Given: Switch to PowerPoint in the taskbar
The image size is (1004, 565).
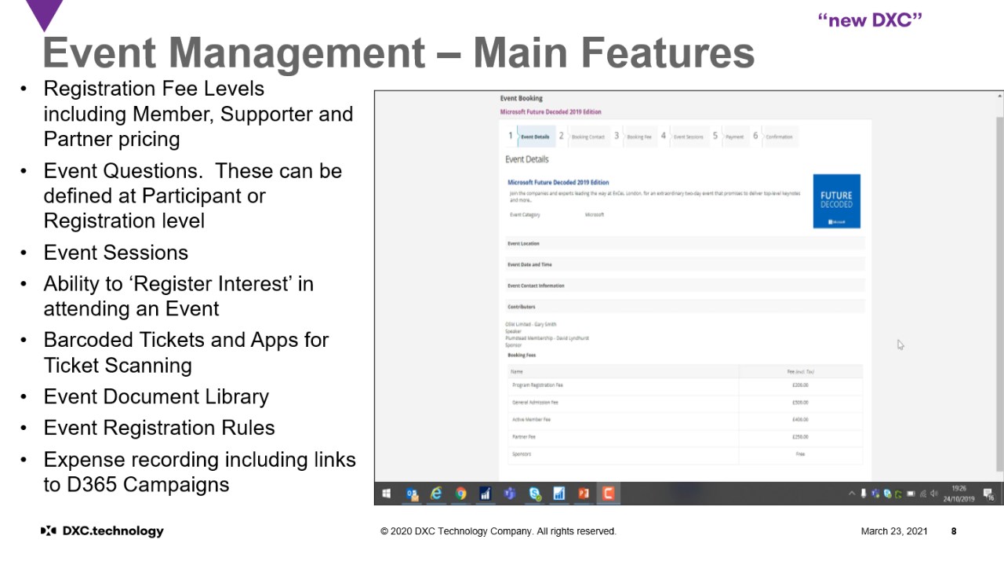Looking at the screenshot, I should click(x=584, y=494).
